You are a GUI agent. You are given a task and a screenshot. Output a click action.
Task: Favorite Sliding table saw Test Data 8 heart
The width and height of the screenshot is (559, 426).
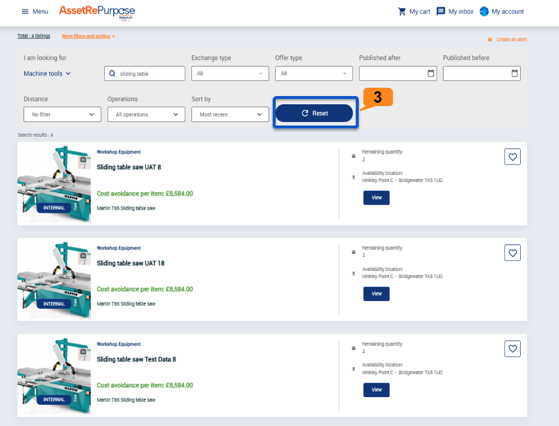coord(512,349)
